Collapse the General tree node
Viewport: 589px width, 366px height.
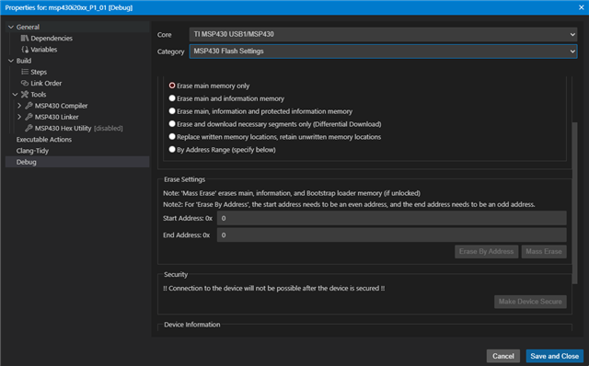11,27
